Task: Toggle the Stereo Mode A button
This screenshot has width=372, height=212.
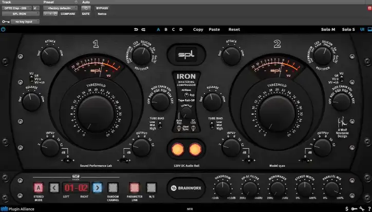Action: 38,188
